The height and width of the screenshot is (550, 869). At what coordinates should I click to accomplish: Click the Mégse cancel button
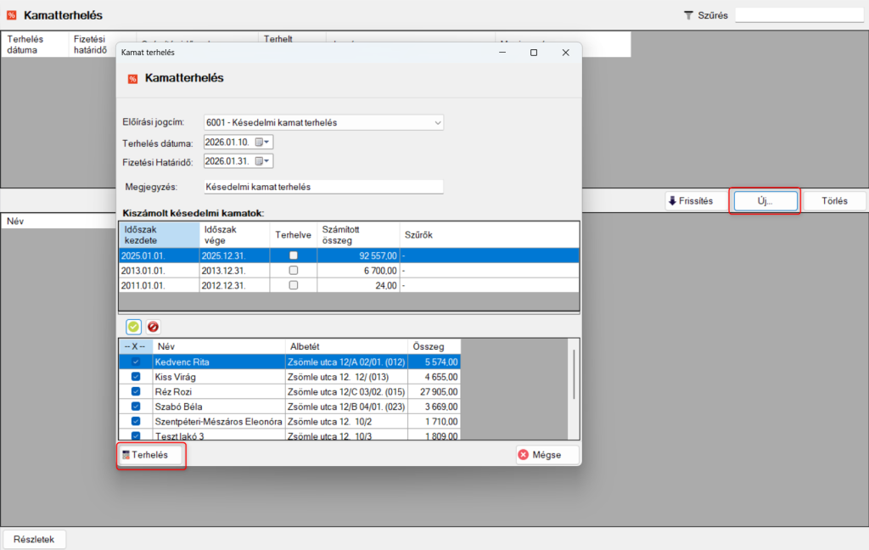(547, 455)
